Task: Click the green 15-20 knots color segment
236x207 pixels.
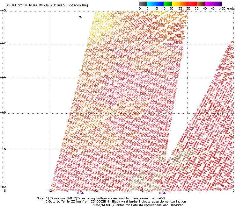Action: point(168,4)
